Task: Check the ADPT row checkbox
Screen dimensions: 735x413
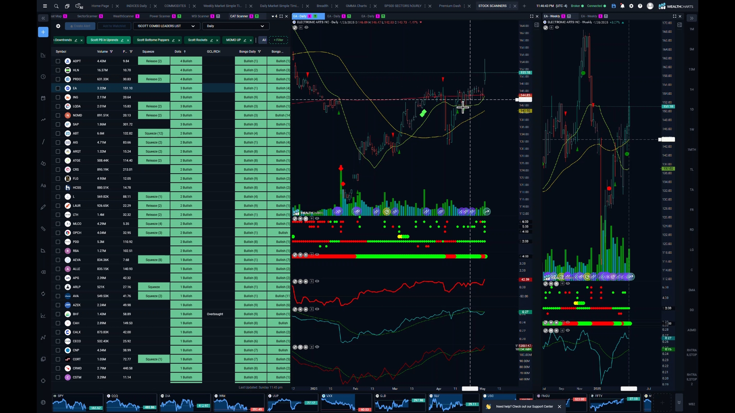Action: (58, 61)
